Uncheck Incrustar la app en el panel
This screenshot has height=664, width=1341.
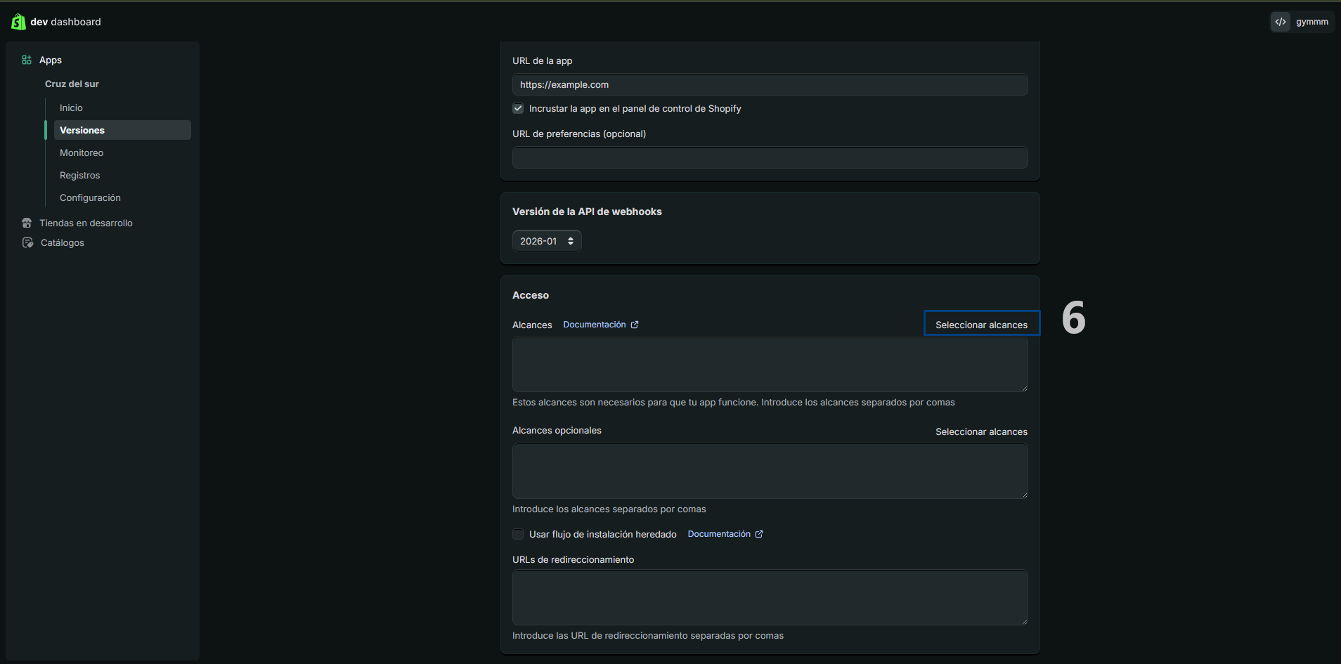[x=518, y=108]
